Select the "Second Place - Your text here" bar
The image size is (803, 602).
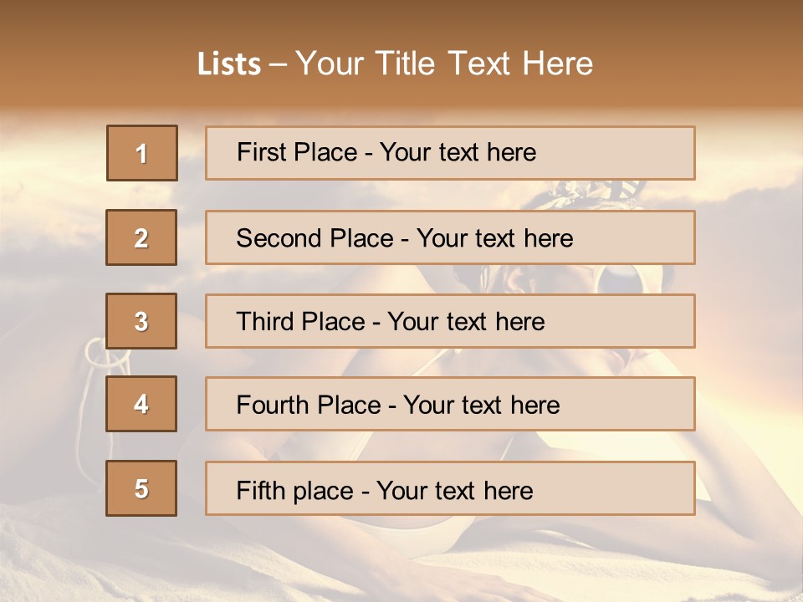coord(450,237)
